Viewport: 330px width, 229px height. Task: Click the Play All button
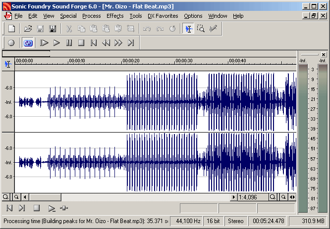tap(44, 43)
